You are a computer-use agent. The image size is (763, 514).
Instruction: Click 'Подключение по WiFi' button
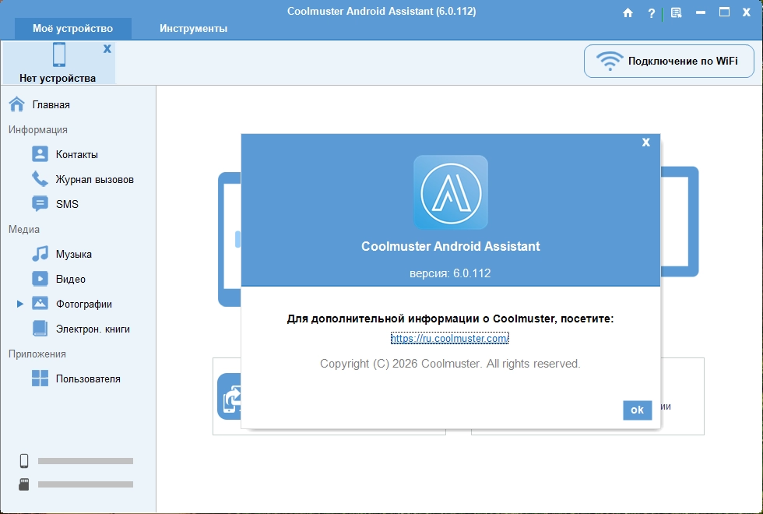tap(669, 62)
